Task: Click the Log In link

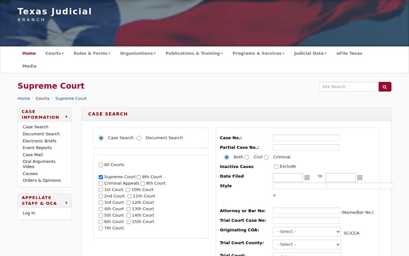Action: [29, 213]
